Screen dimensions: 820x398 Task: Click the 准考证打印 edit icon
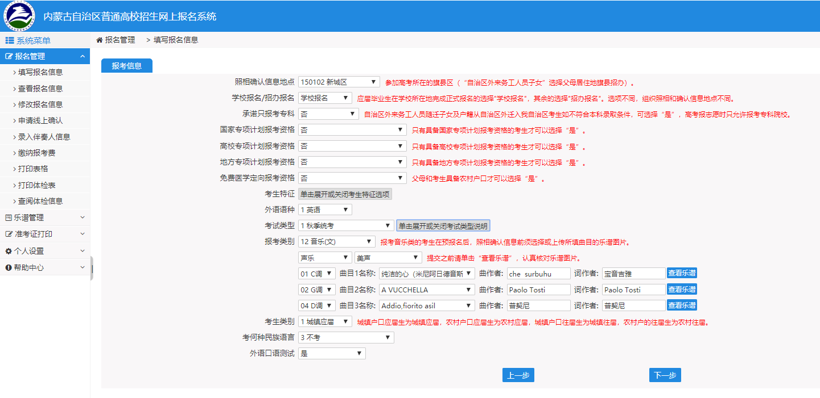[9, 234]
